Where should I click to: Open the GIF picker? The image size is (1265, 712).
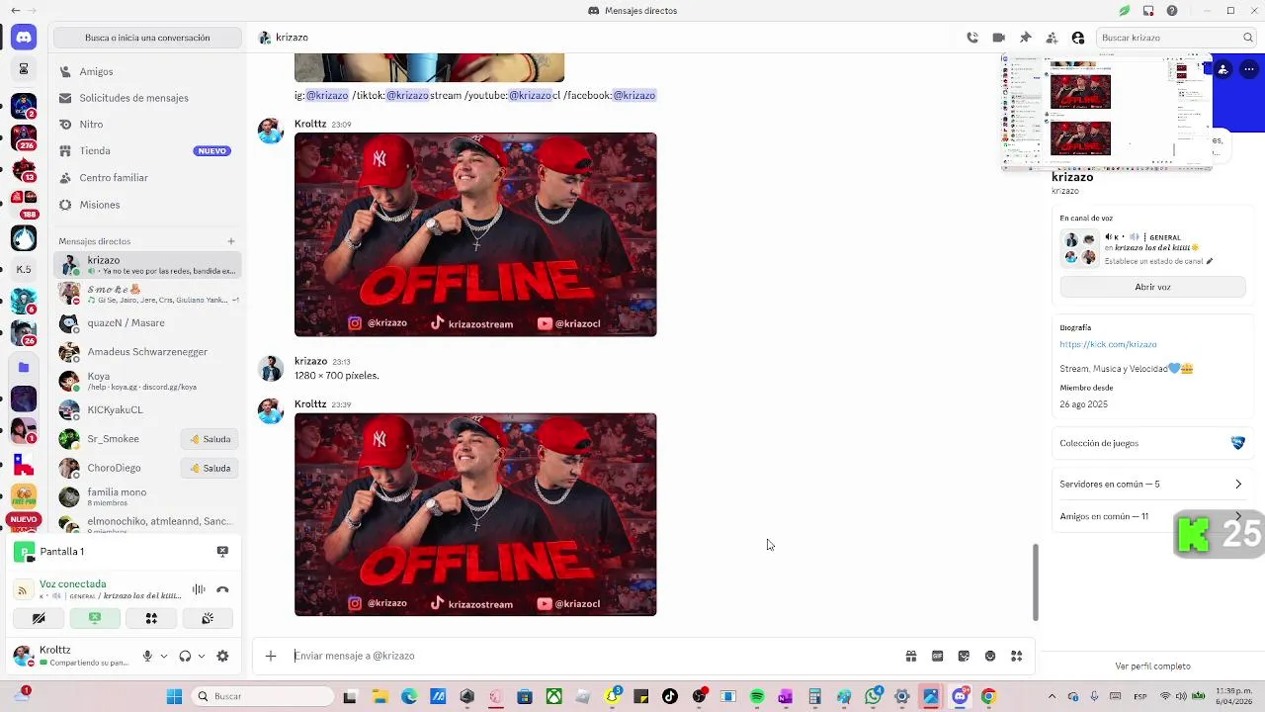pyautogui.click(x=938, y=656)
